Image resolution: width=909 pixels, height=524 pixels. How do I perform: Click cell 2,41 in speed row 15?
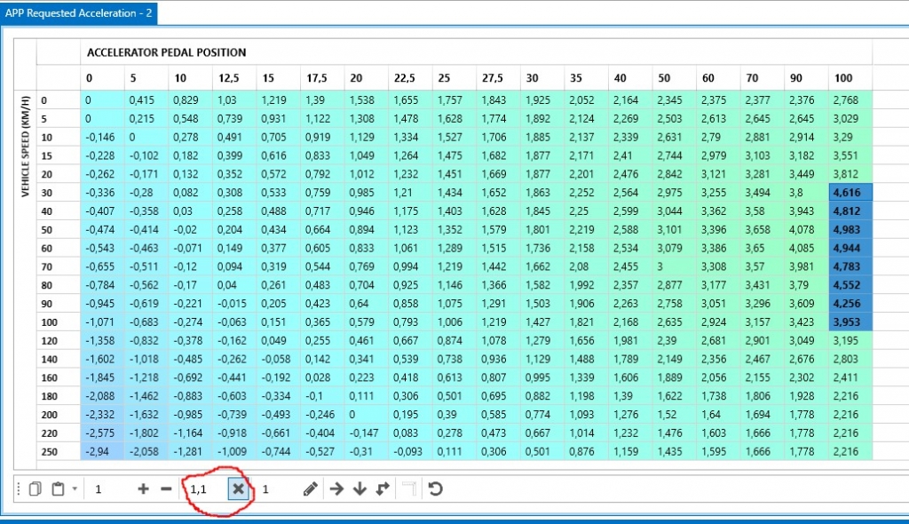[630, 155]
